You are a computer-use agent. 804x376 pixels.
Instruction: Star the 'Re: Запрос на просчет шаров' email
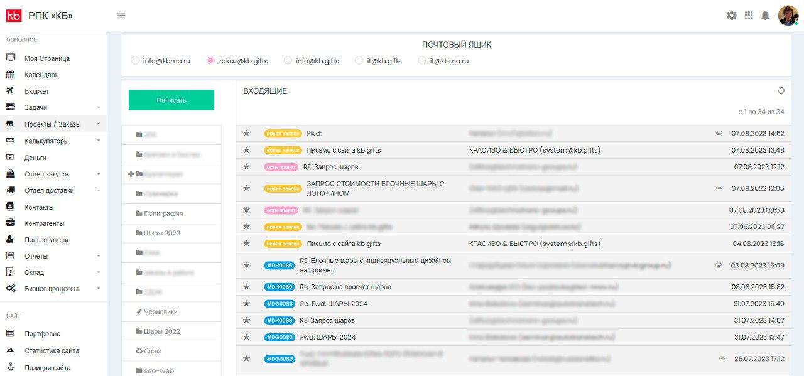247,287
